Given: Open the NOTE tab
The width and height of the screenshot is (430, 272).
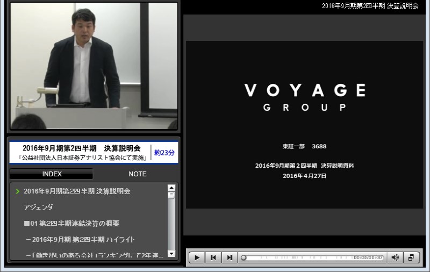Looking at the screenshot, I should pos(138,174).
